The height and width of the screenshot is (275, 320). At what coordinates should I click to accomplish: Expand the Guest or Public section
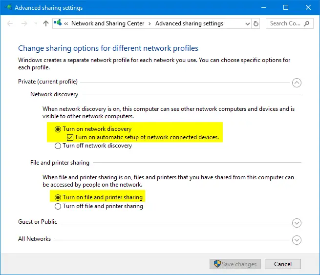click(297, 223)
